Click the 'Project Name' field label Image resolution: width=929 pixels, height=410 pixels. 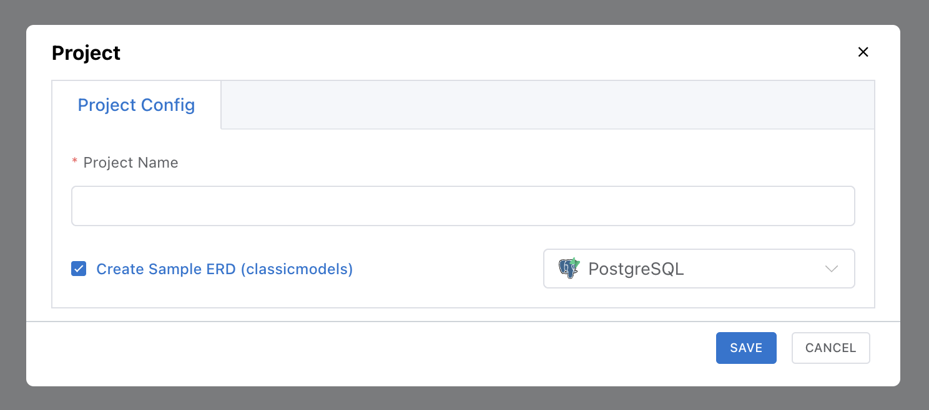tap(130, 163)
